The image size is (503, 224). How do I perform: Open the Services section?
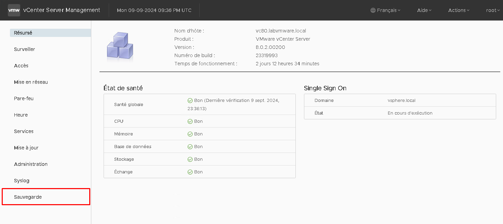pos(24,131)
